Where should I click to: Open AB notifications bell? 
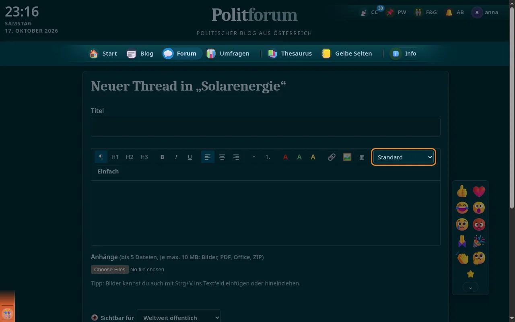(455, 12)
